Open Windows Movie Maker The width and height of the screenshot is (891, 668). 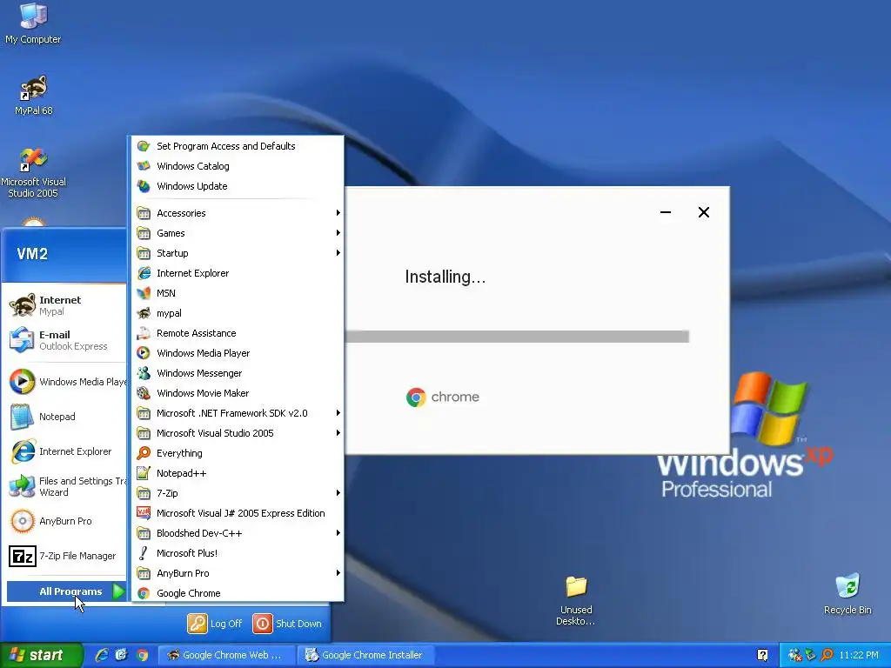238,393
